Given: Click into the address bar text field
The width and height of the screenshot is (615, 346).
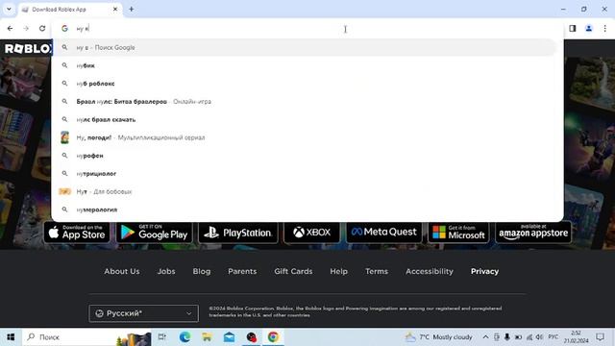Looking at the screenshot, I should point(307,29).
